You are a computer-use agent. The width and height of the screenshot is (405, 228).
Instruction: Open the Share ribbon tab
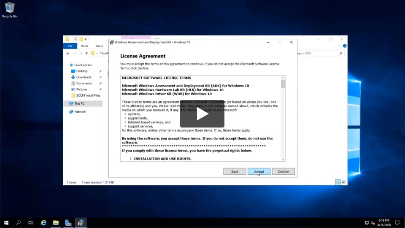pyautogui.click(x=99, y=46)
